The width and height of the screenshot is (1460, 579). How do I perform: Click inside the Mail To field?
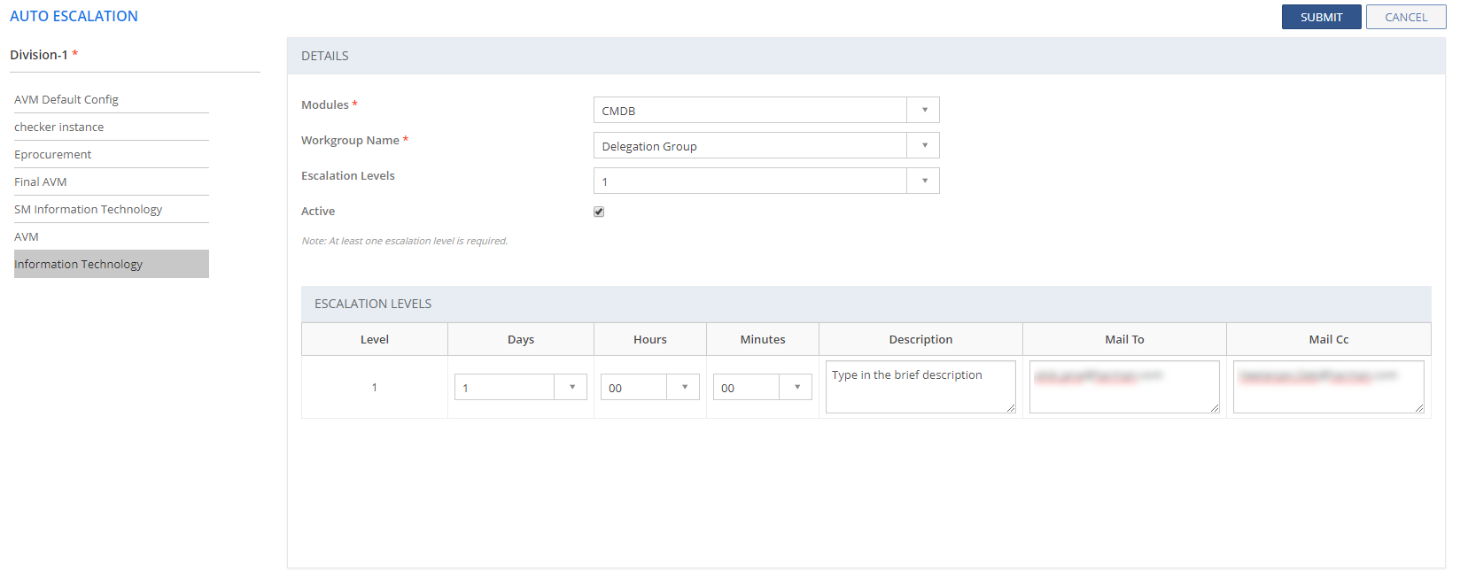1123,387
